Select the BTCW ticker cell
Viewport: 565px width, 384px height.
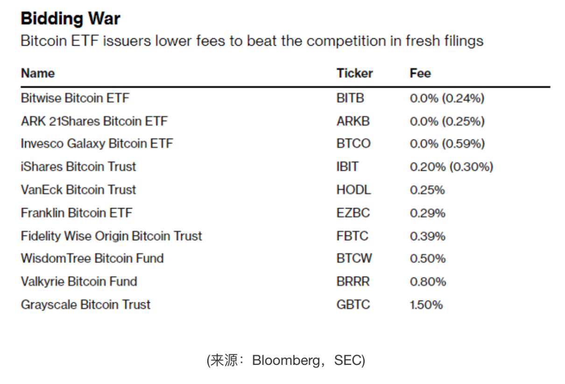pyautogui.click(x=354, y=258)
